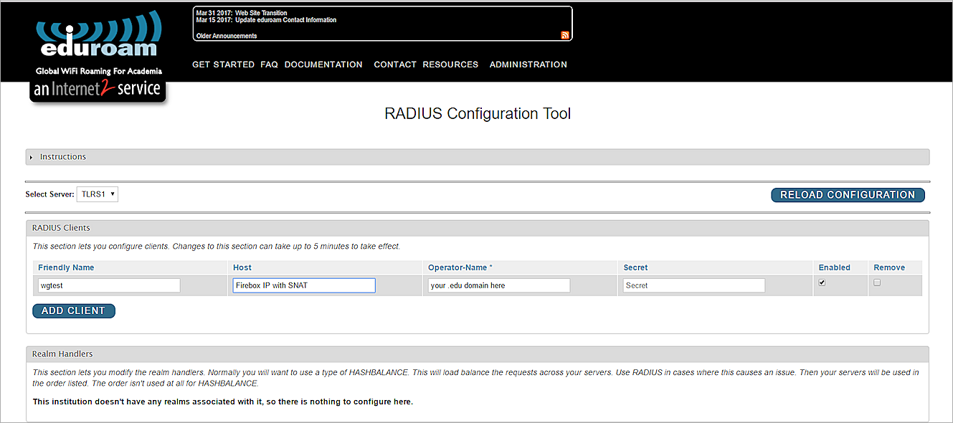953x423 pixels.
Task: Expand the Instructions section
Action: point(478,157)
